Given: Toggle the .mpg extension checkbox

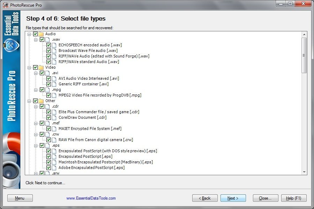Looking at the screenshot, I should point(42,90).
